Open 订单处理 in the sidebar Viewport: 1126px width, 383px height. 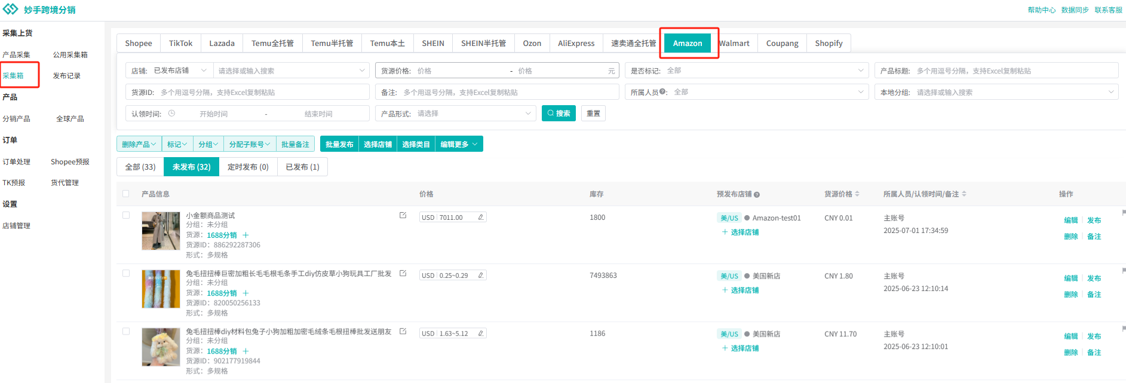(x=16, y=162)
